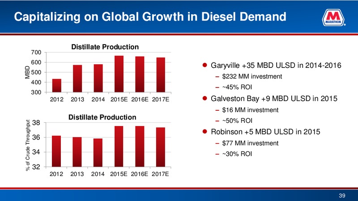
Task: Click the 2016E label under the MBD chart
Action: tap(140, 100)
